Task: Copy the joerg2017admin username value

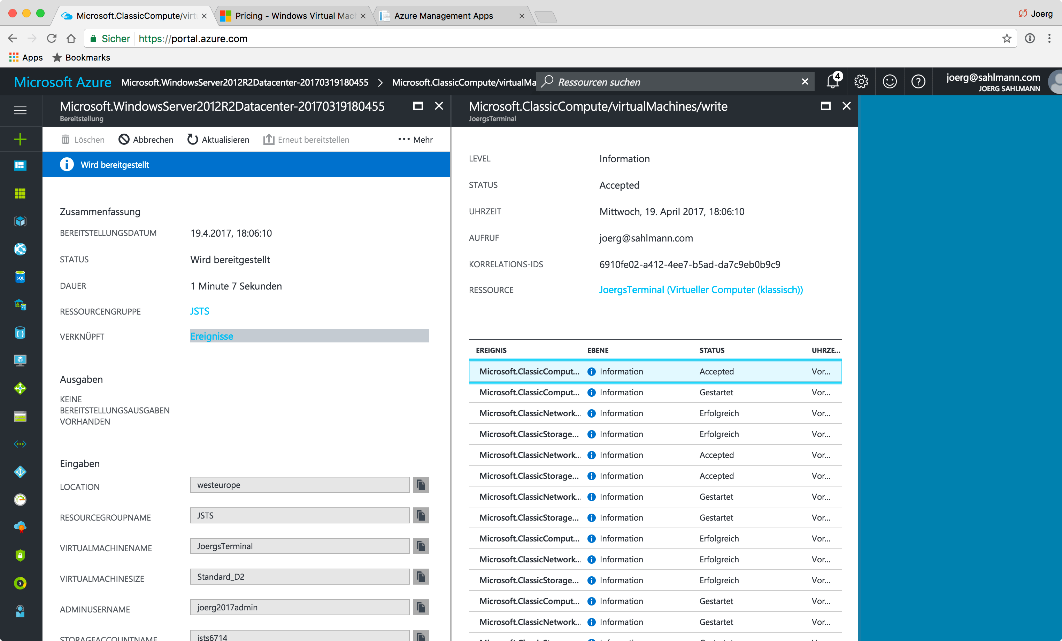Action: (421, 607)
